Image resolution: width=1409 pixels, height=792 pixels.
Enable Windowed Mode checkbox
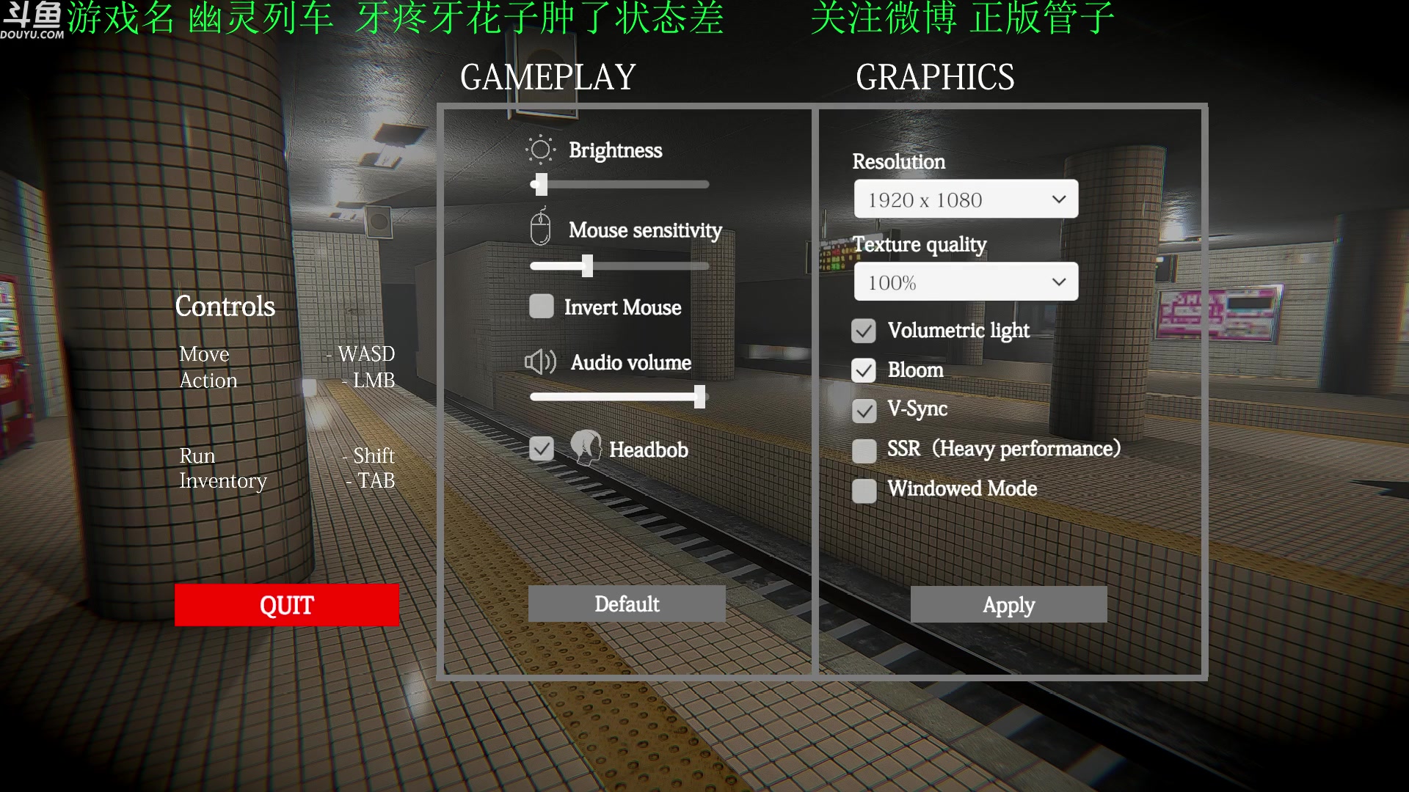pyautogui.click(x=864, y=491)
